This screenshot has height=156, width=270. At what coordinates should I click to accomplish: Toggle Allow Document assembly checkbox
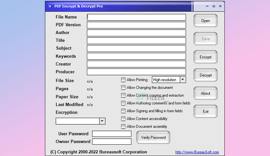tap(123, 126)
